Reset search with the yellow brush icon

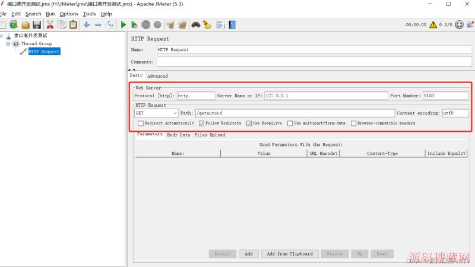207,25
